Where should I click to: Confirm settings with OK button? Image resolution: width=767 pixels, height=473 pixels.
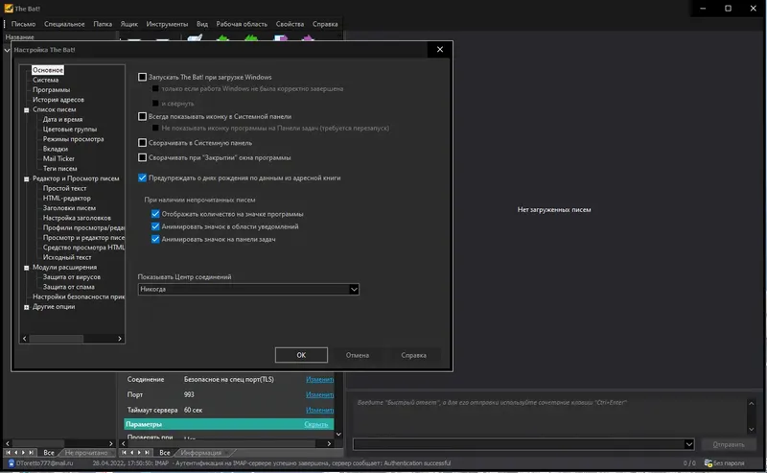301,355
